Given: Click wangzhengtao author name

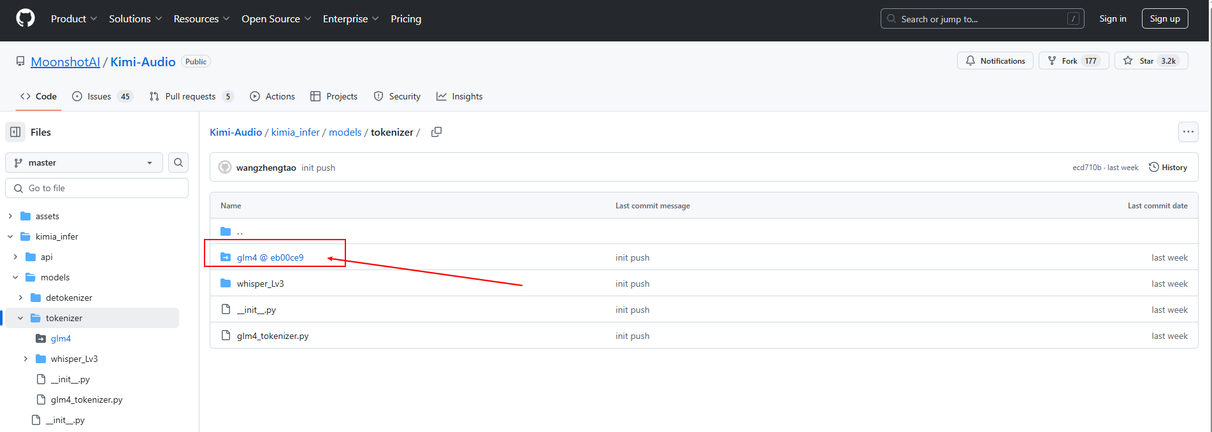Looking at the screenshot, I should [266, 168].
